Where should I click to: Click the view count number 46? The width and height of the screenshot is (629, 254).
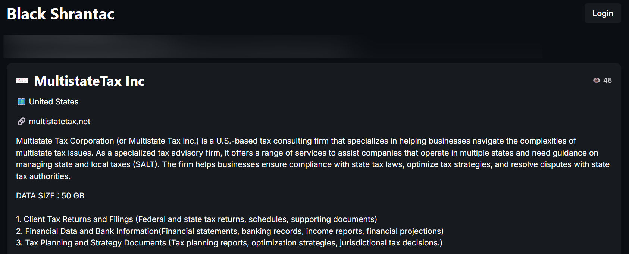(607, 81)
